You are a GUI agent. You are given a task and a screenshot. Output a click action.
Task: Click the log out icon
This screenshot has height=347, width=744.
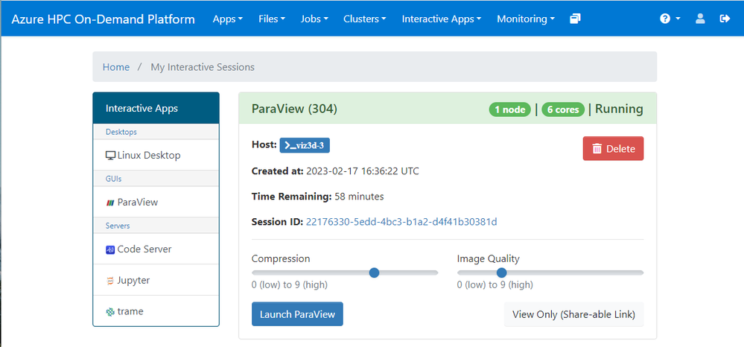pyautogui.click(x=725, y=19)
